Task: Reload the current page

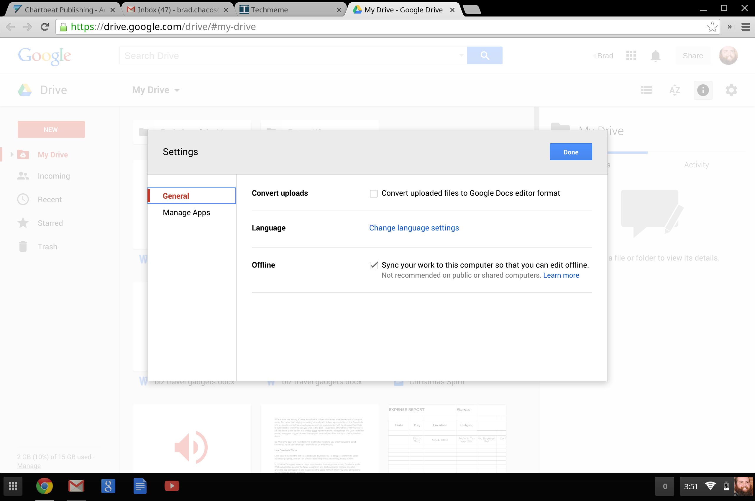Action: [45, 27]
